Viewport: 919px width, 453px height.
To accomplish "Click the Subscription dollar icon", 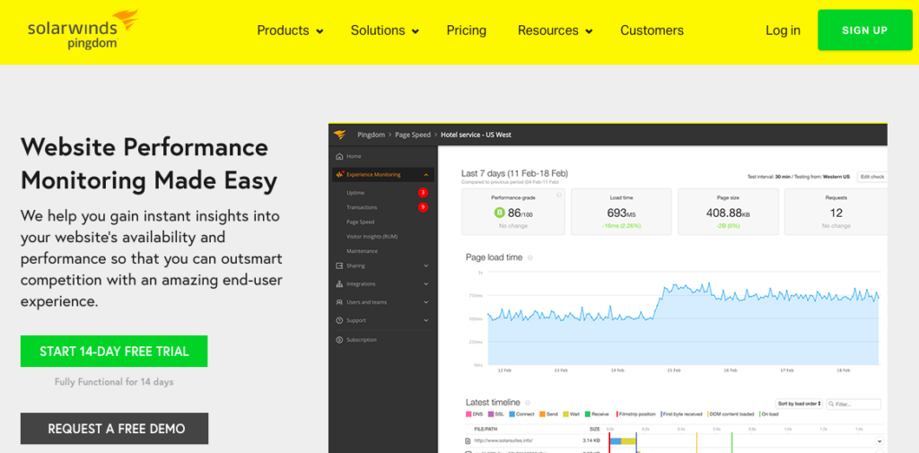I will (338, 339).
